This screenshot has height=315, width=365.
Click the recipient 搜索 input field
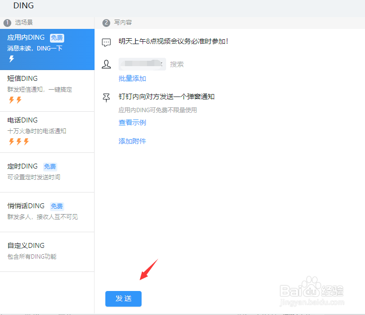pyautogui.click(x=177, y=64)
